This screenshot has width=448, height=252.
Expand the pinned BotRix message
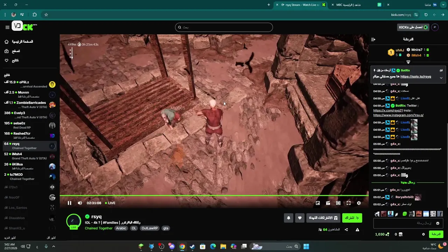(441, 78)
